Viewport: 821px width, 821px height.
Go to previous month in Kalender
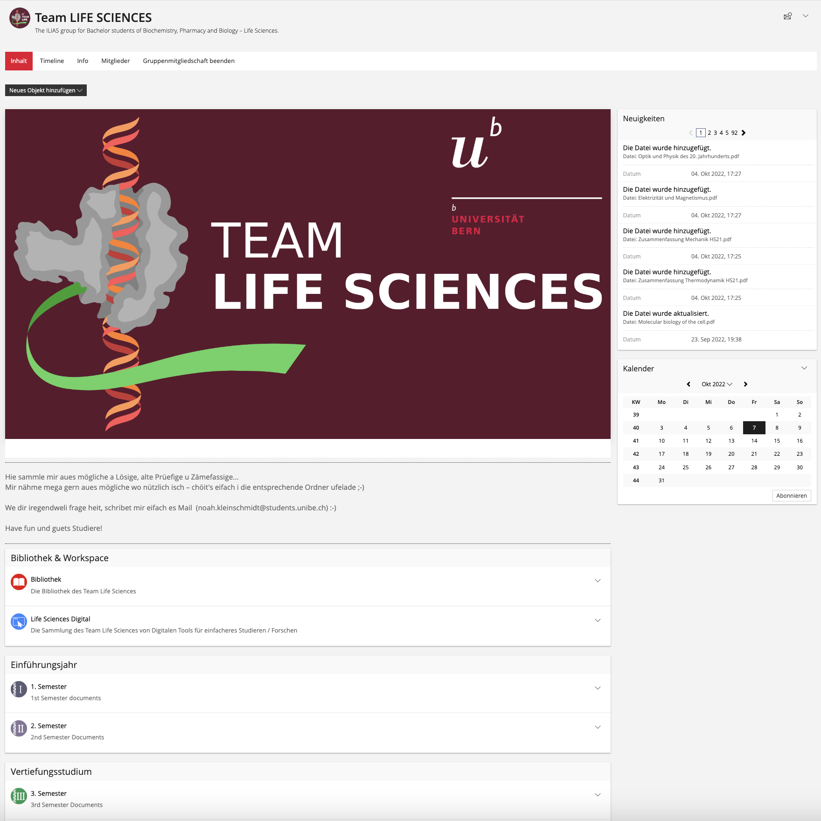point(689,384)
